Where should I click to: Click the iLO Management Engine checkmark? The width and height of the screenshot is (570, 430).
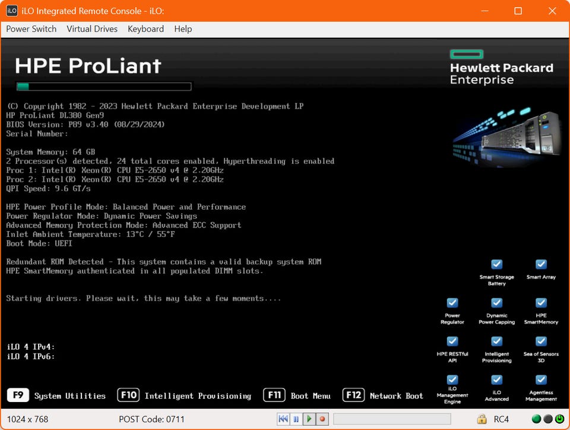pyautogui.click(x=452, y=380)
